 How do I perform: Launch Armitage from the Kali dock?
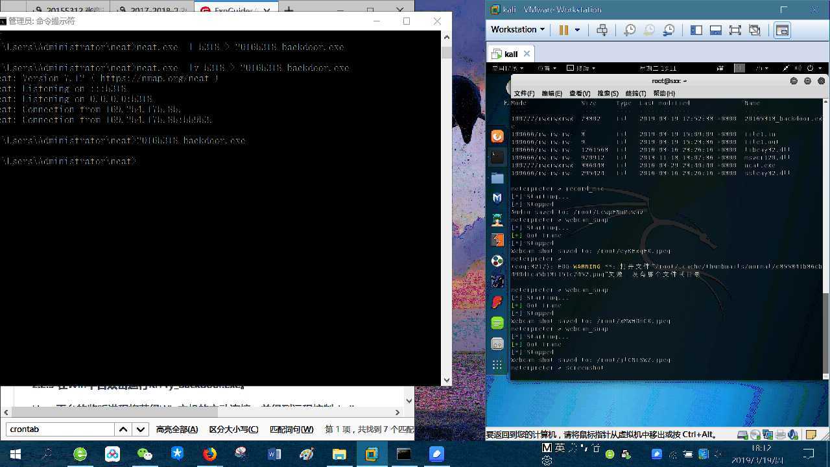(497, 219)
